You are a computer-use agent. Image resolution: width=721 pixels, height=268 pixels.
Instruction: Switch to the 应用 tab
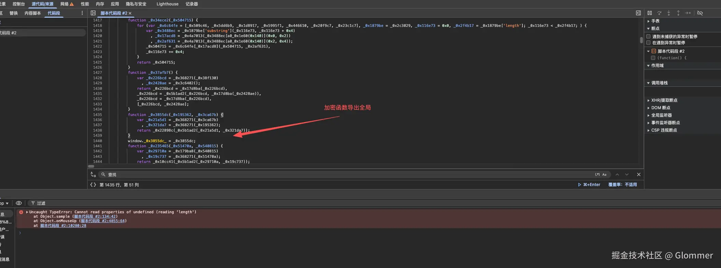pyautogui.click(x=115, y=4)
